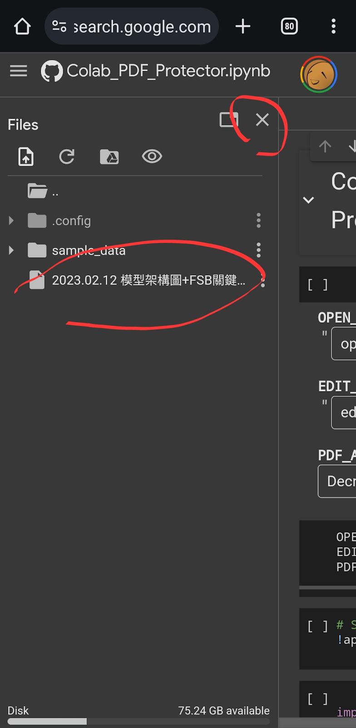Tap the browser home icon

22,26
